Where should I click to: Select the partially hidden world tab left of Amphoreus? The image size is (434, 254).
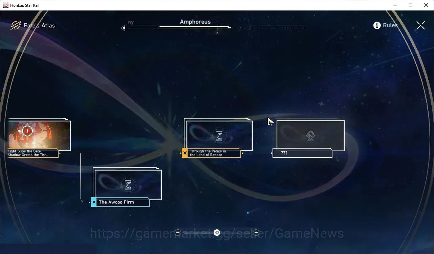coord(131,22)
